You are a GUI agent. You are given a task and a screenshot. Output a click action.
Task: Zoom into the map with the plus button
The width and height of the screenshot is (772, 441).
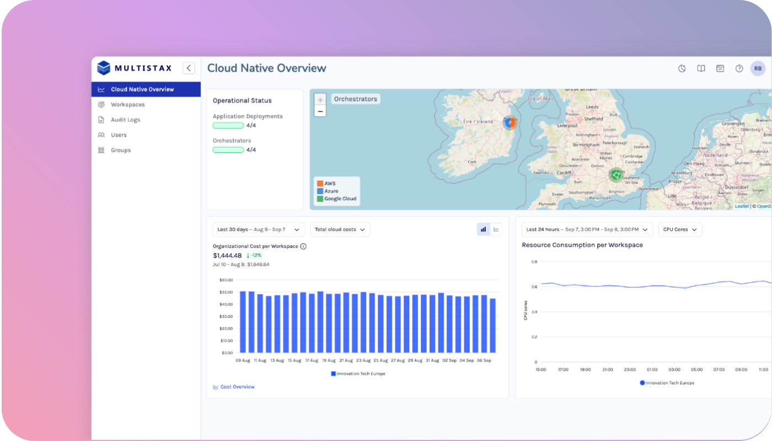320,100
